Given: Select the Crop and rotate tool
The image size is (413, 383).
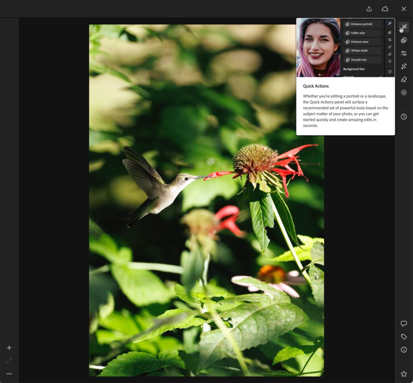Looking at the screenshot, I should click(404, 67).
